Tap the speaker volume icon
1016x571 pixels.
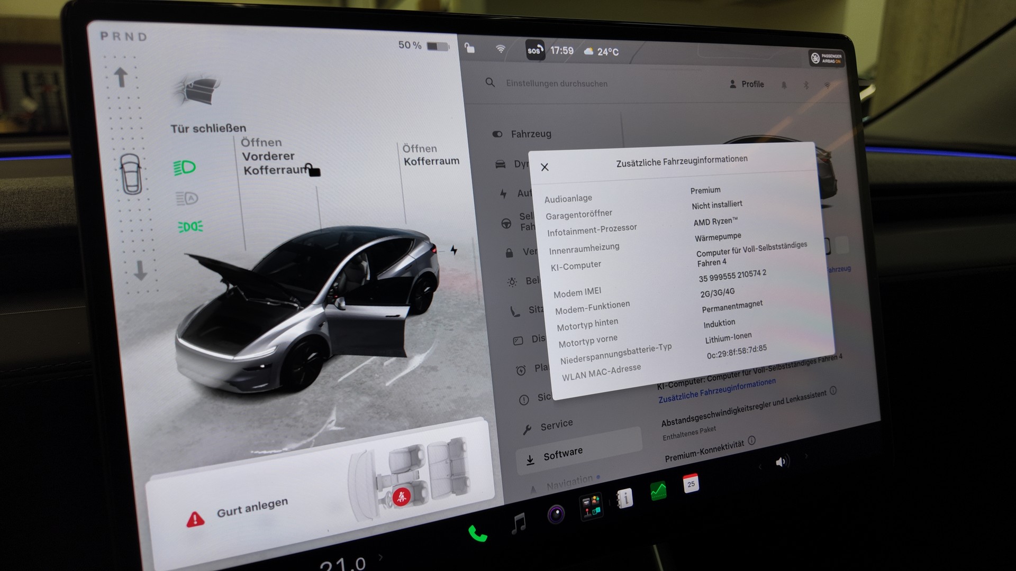[x=782, y=462]
